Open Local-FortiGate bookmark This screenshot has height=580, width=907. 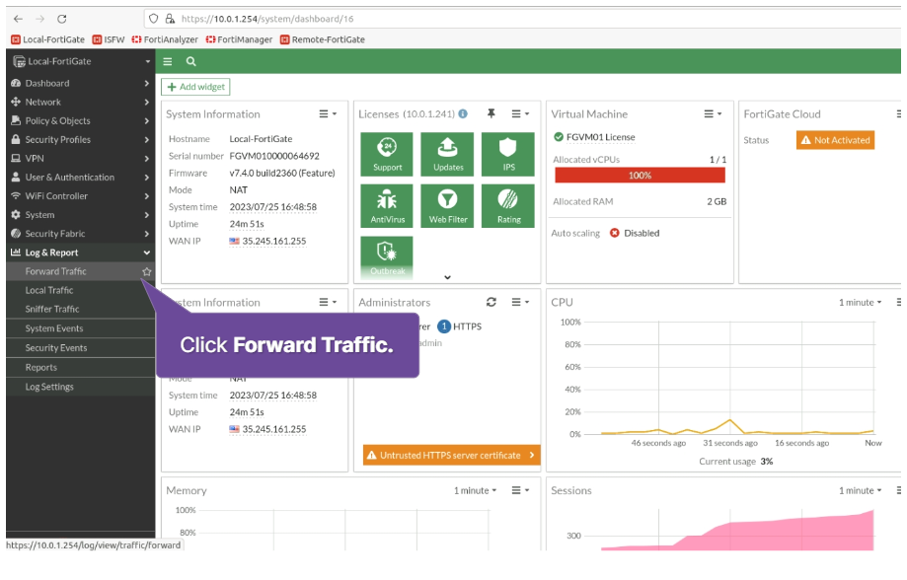(48, 39)
